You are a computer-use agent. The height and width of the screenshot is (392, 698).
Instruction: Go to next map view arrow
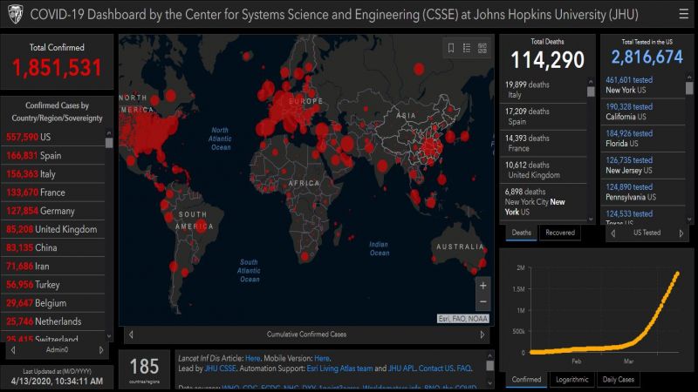pyautogui.click(x=482, y=335)
